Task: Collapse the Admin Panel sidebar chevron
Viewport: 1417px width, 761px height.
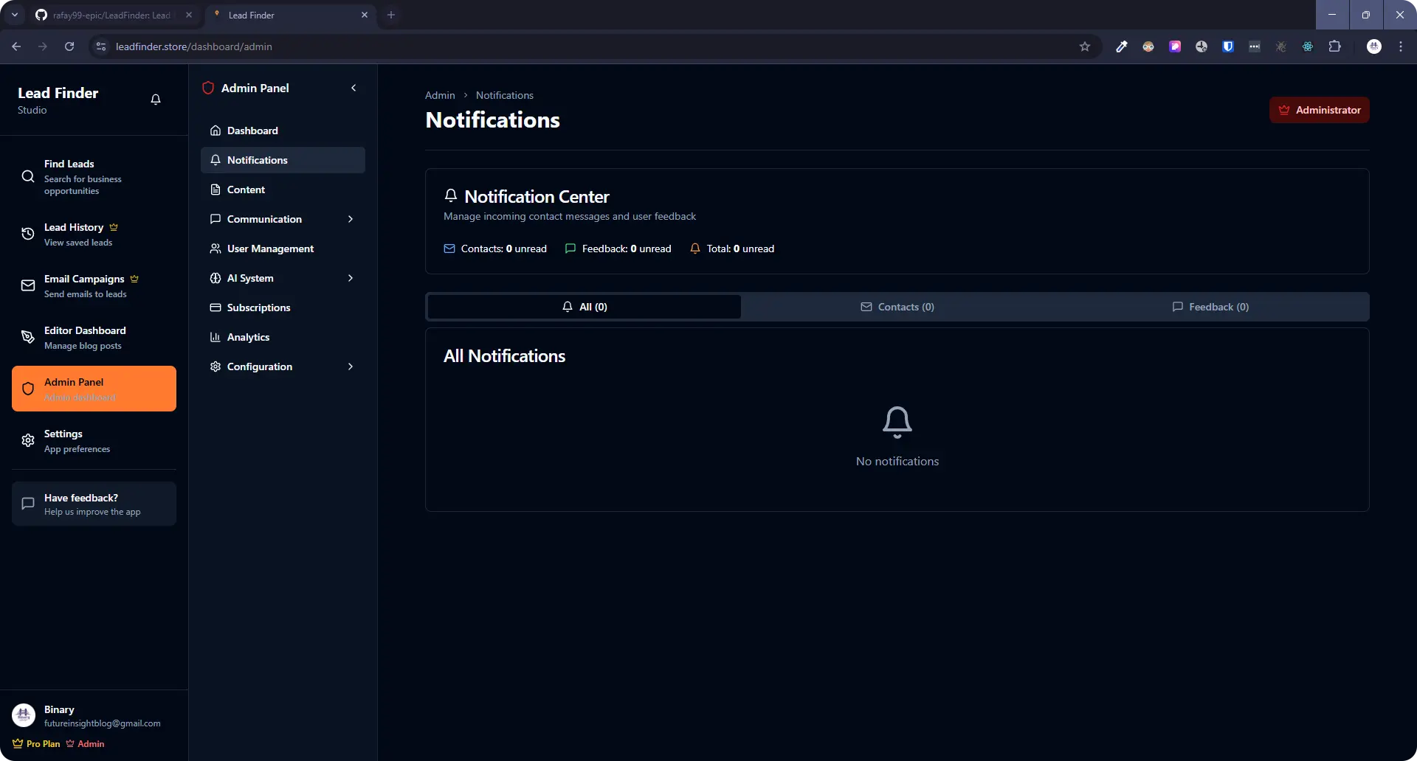Action: pos(354,88)
